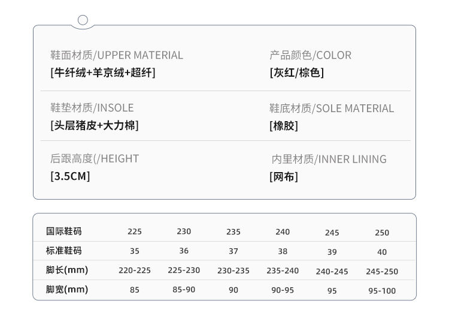The width and height of the screenshot is (449, 322).
Task: Click the INNER LINING heading
Action: pyautogui.click(x=329, y=160)
